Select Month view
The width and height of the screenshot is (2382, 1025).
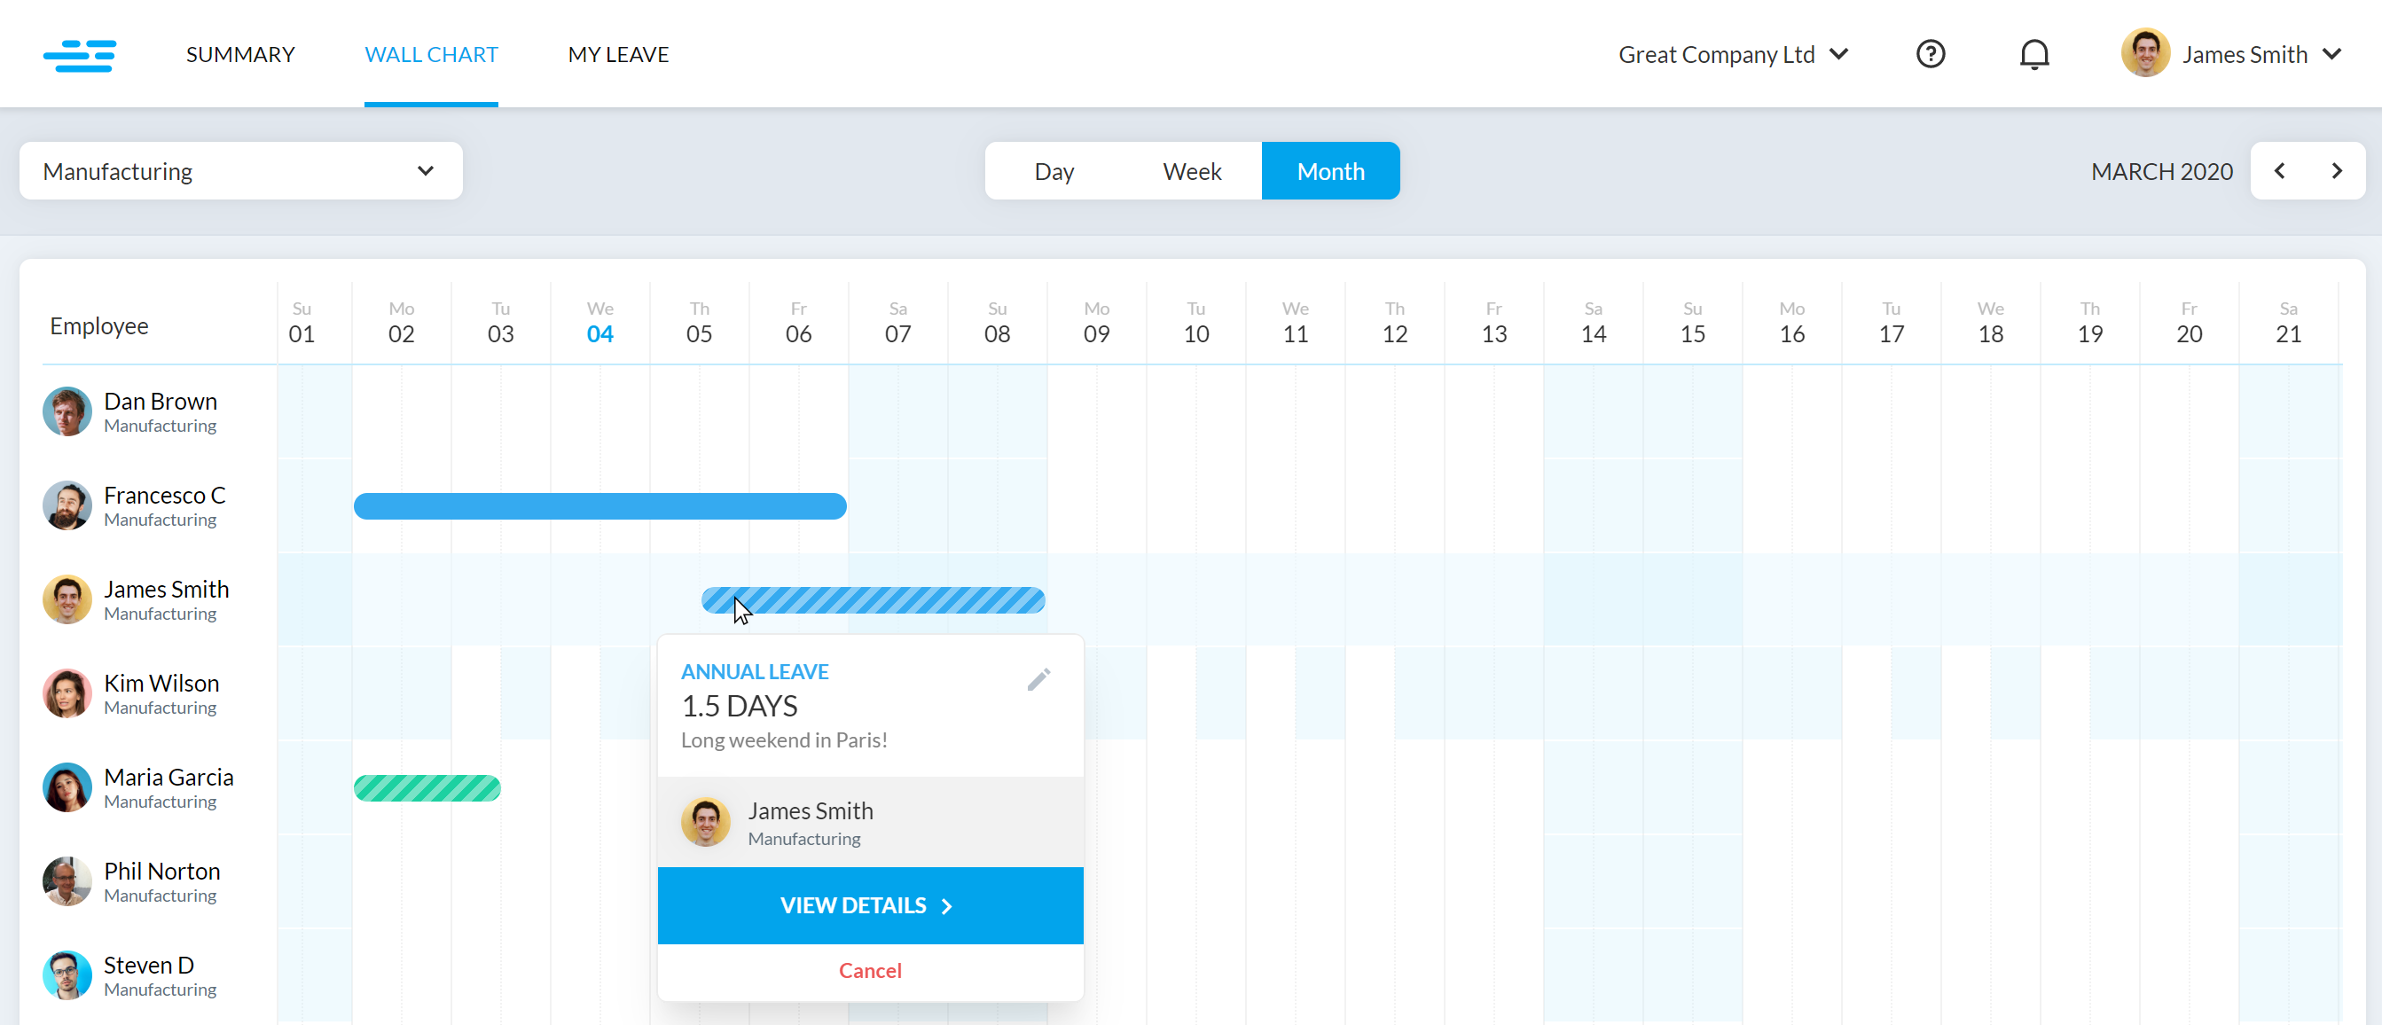pyautogui.click(x=1330, y=171)
